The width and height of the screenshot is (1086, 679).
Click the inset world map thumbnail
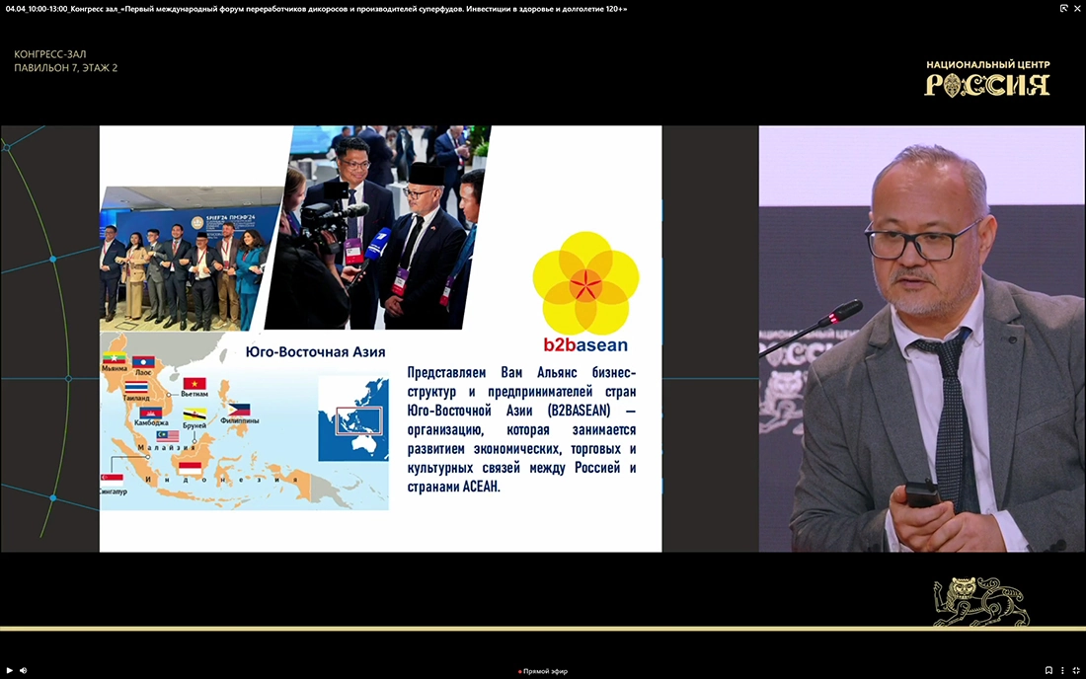352,418
